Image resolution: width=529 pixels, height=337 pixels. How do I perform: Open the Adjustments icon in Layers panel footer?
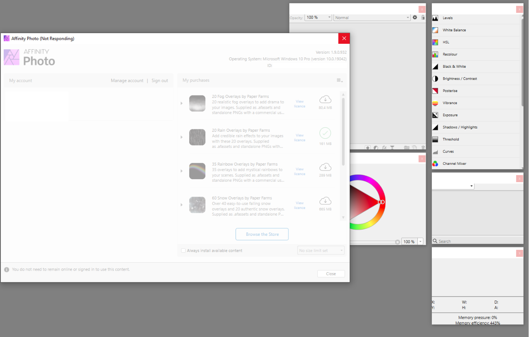(x=376, y=147)
